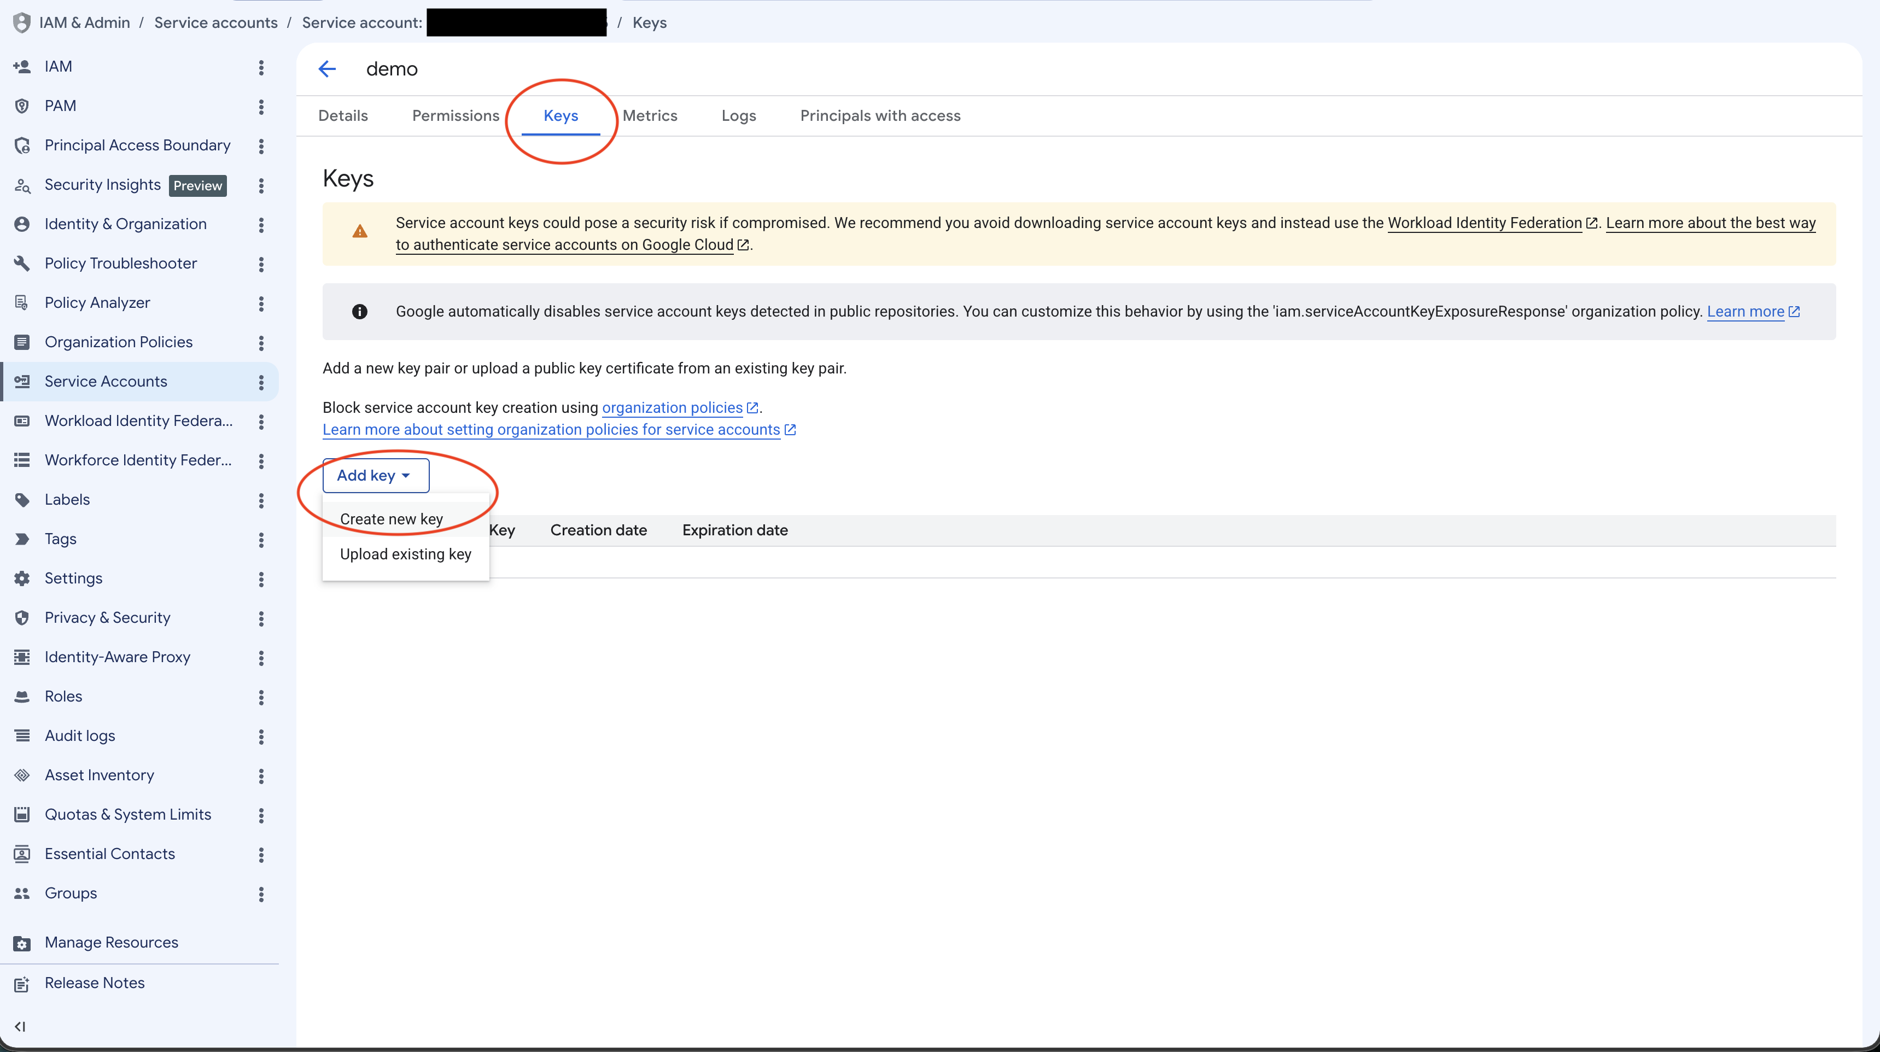Select Create new key from menu
1880x1052 pixels.
pyautogui.click(x=391, y=519)
